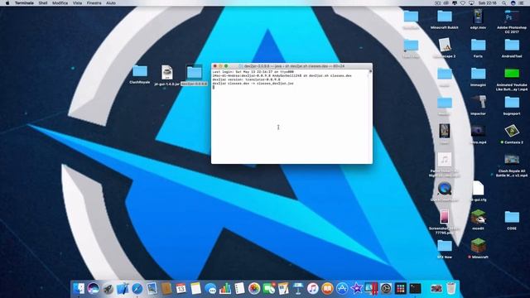Open iMovie from the dock
Screen dimensions: 530x298
click(x=357, y=289)
